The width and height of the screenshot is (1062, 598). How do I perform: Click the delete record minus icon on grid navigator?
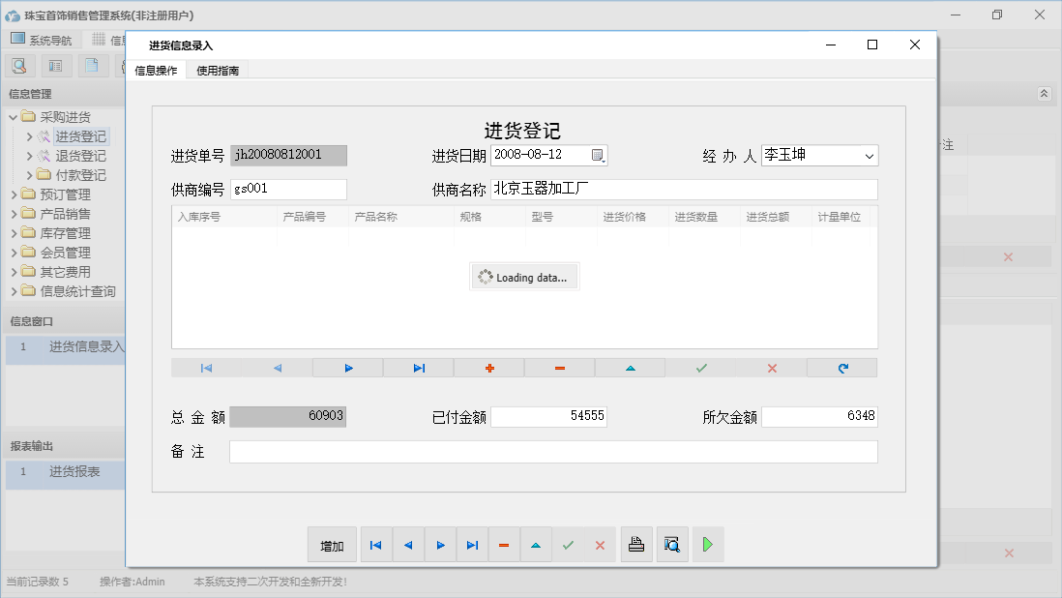point(561,368)
